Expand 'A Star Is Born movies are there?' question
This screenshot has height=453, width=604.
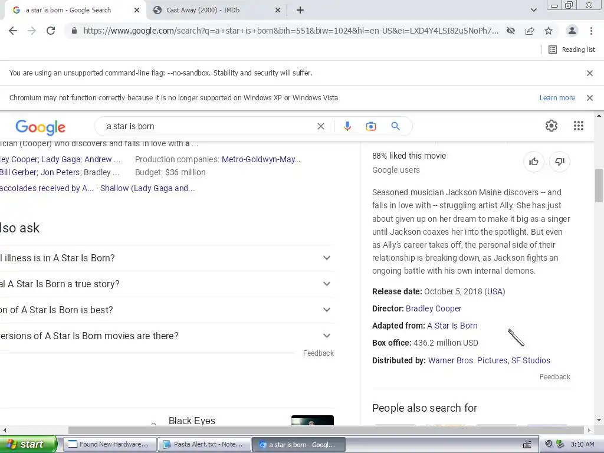(167, 336)
